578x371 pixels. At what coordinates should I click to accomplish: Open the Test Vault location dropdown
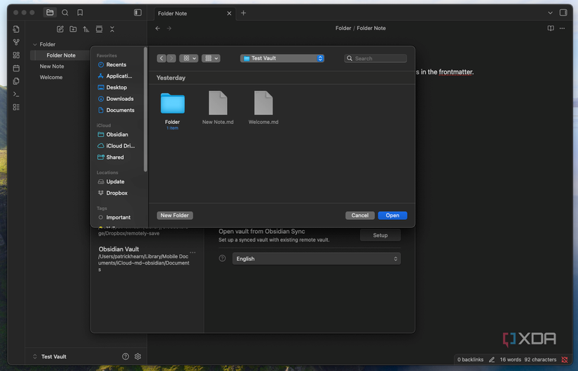click(x=282, y=58)
